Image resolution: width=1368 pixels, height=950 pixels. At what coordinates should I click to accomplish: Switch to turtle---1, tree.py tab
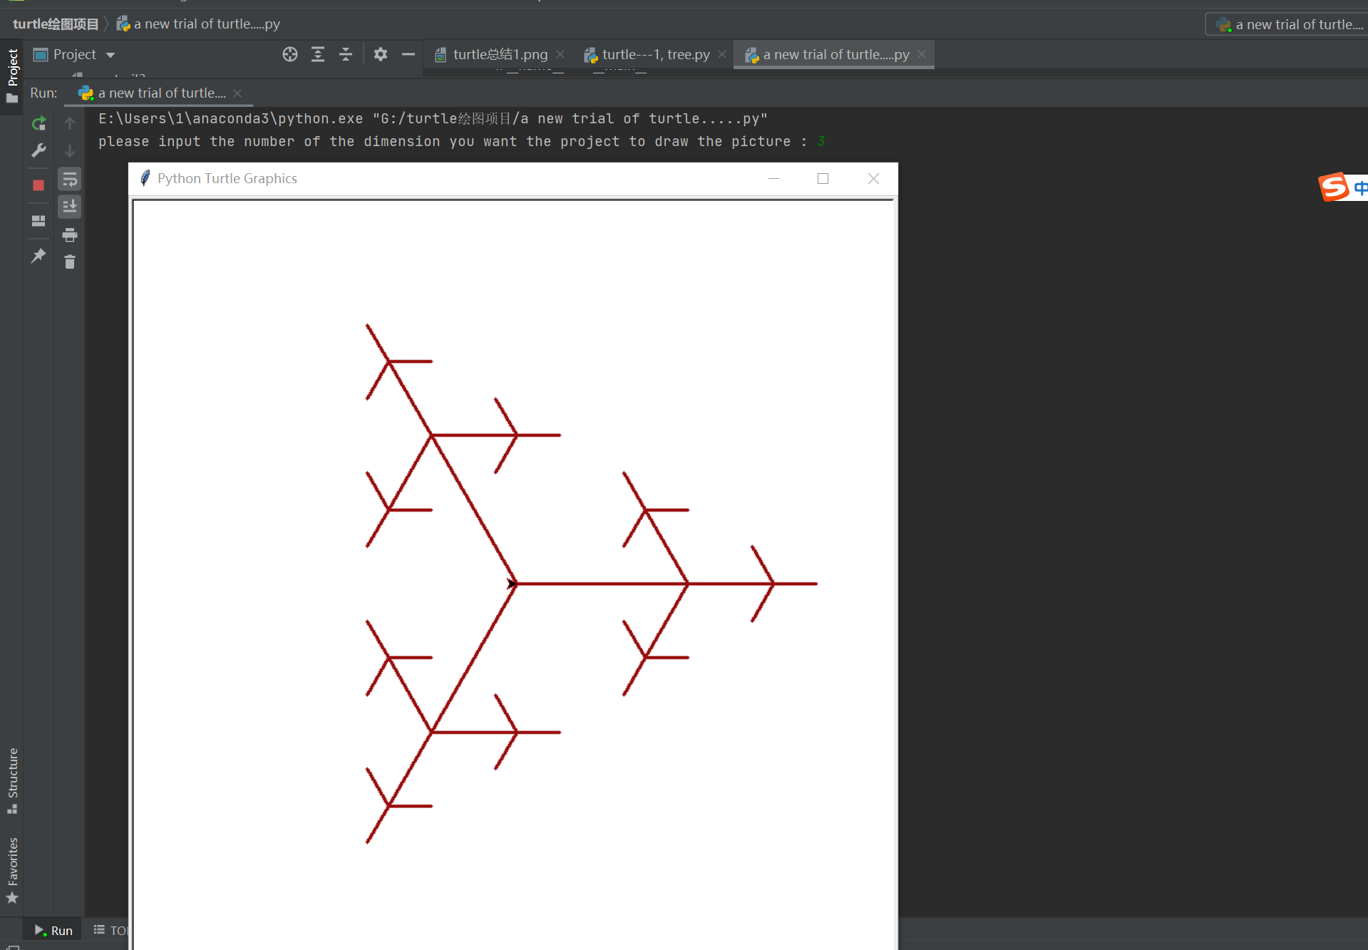(x=656, y=55)
